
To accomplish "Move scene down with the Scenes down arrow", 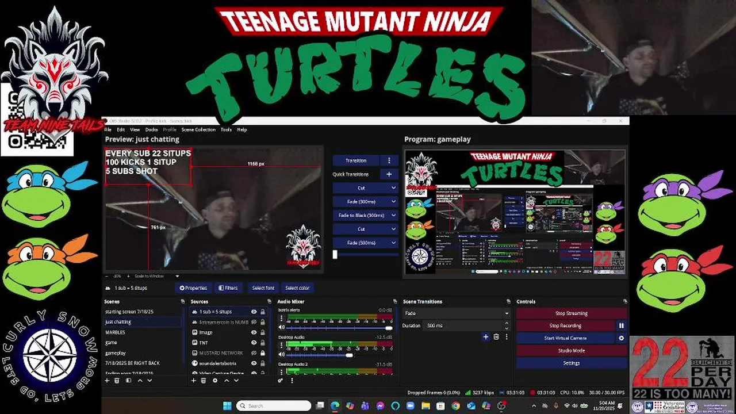I will point(150,380).
